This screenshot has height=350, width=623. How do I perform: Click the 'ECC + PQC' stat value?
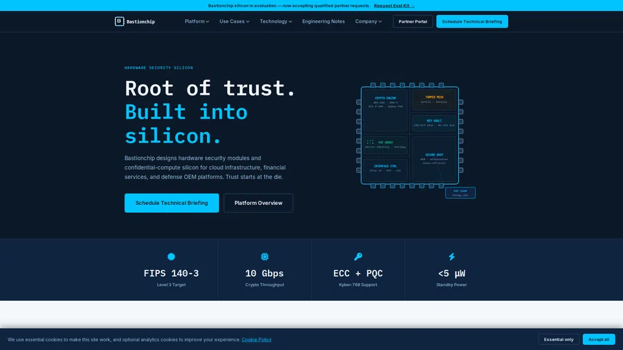(x=358, y=274)
